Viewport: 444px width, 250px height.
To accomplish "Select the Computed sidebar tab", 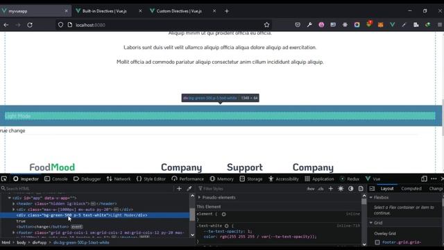I will tap(411, 188).
